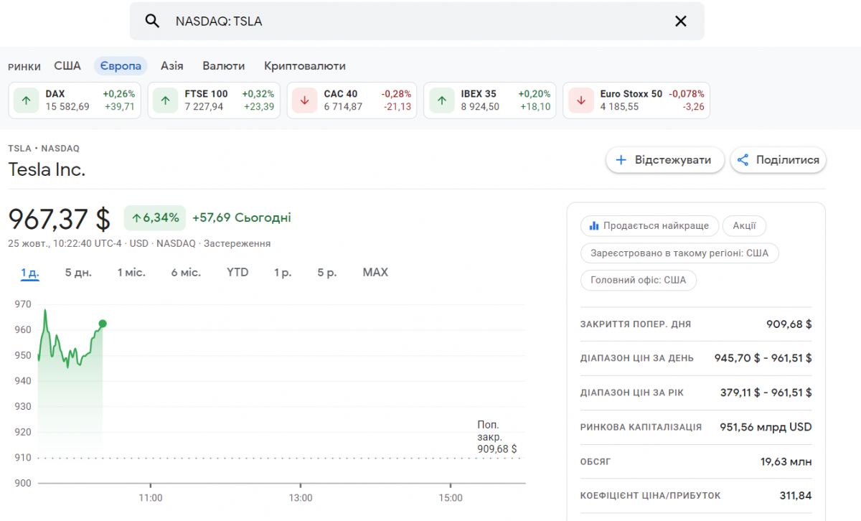
Task: Click the CAC 40 change -0,28%
Action: point(396,94)
